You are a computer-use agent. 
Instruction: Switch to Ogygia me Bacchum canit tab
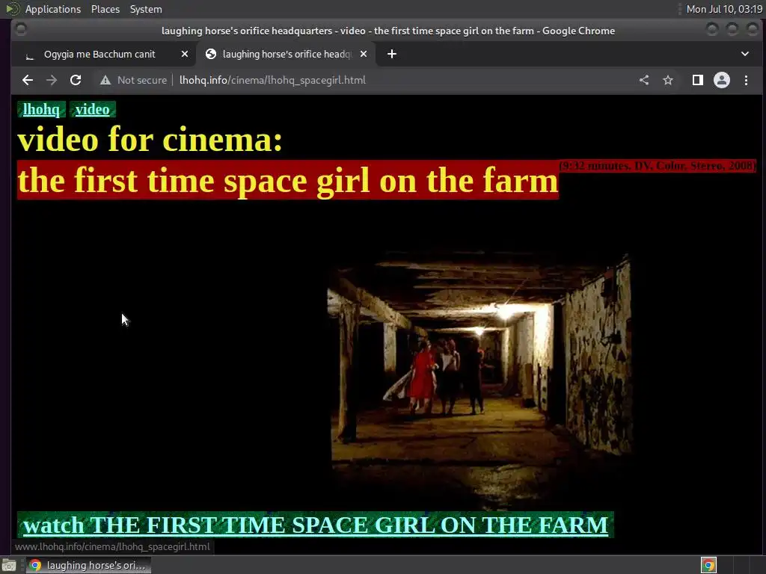click(103, 54)
